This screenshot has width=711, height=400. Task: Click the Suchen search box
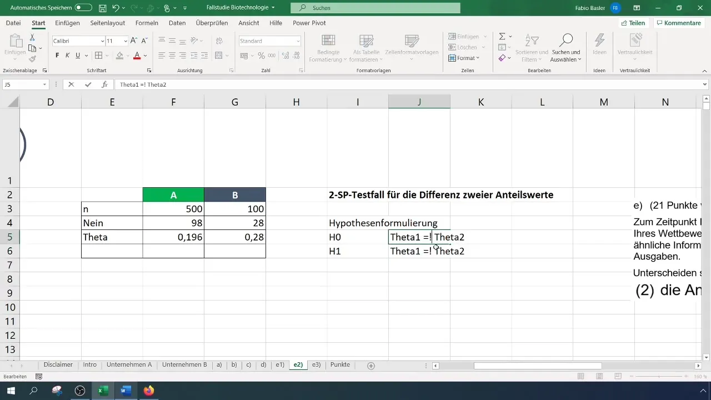coord(375,8)
